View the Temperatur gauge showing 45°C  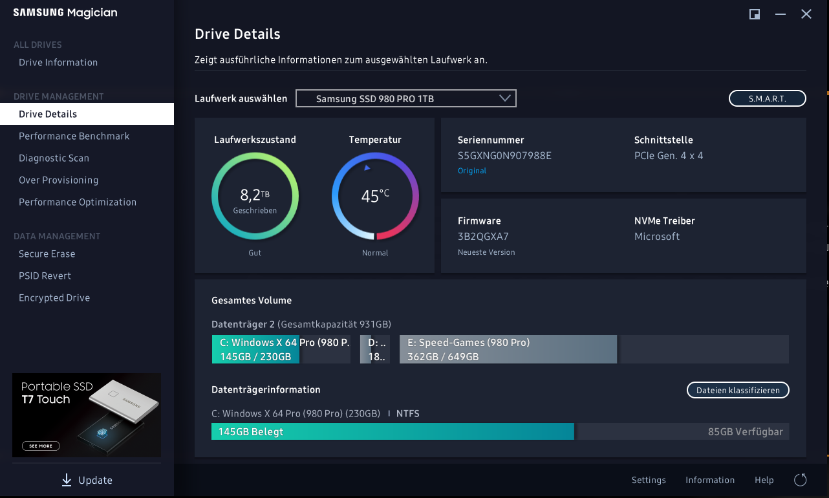(375, 195)
